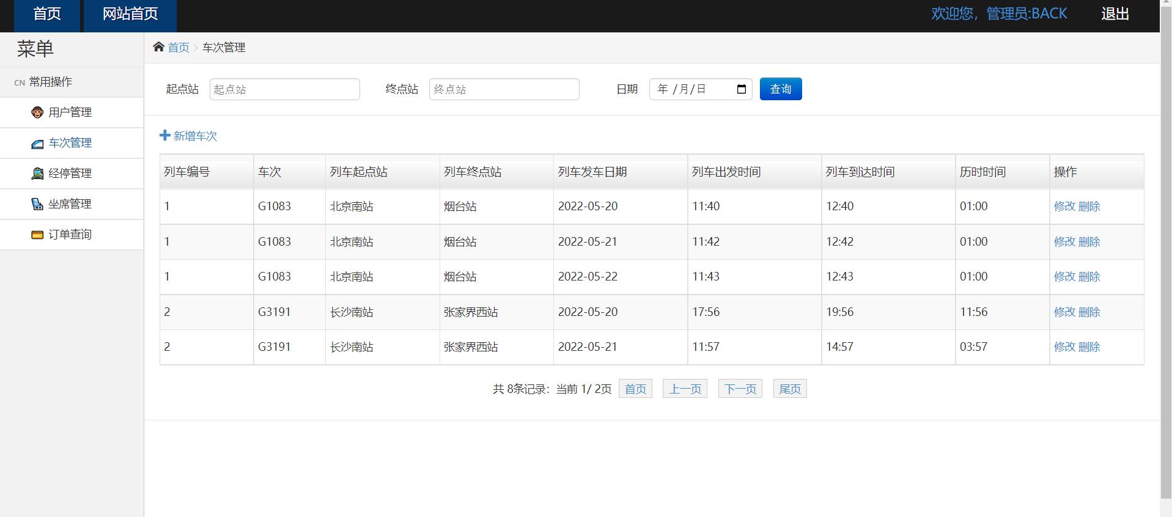Screen dimensions: 1172x517
Task: Jump to 尾页 last page
Action: pos(790,389)
